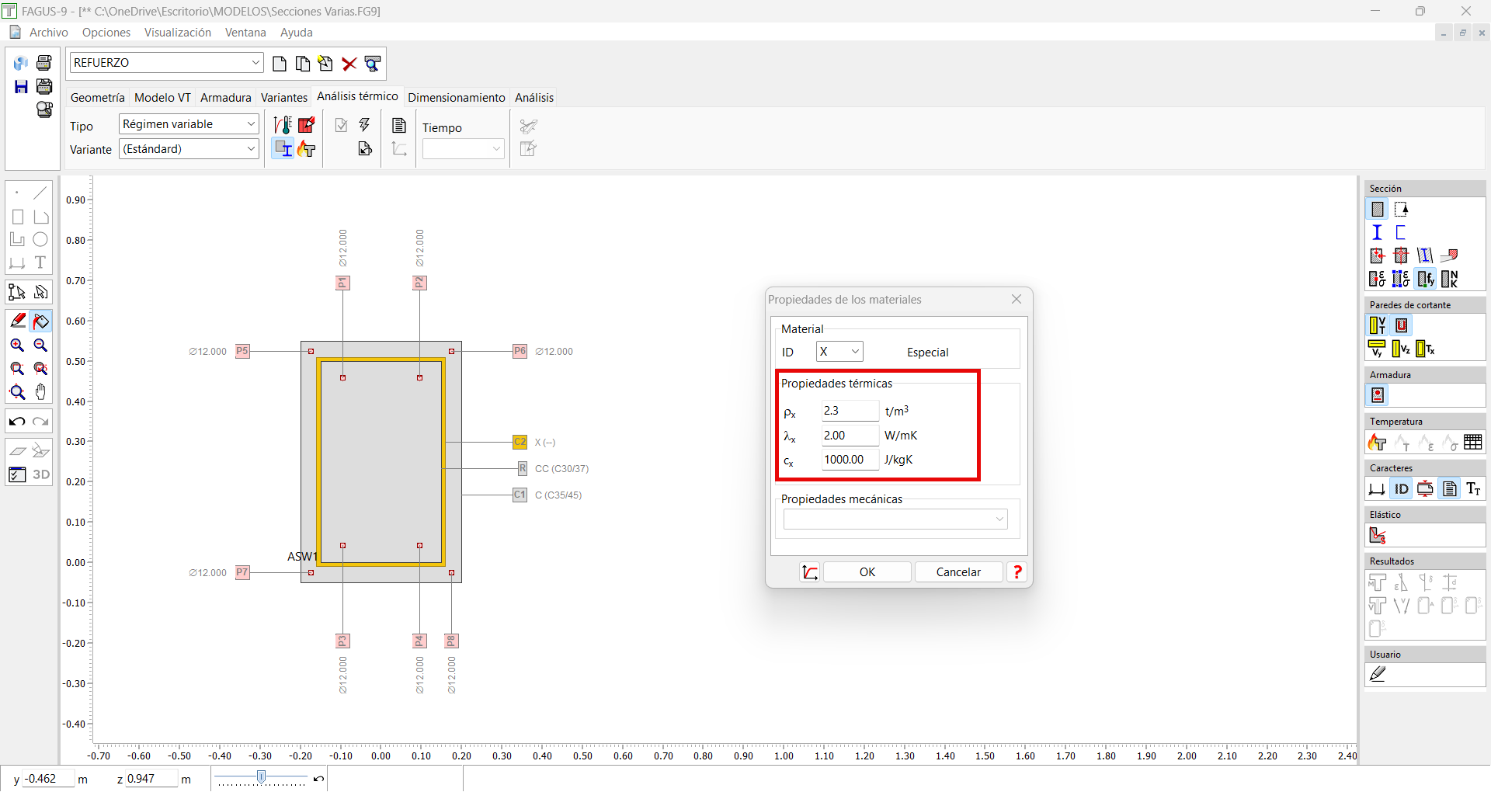Screen dimensions: 1491x792
Task: Click the Cancelar button
Action: (958, 572)
